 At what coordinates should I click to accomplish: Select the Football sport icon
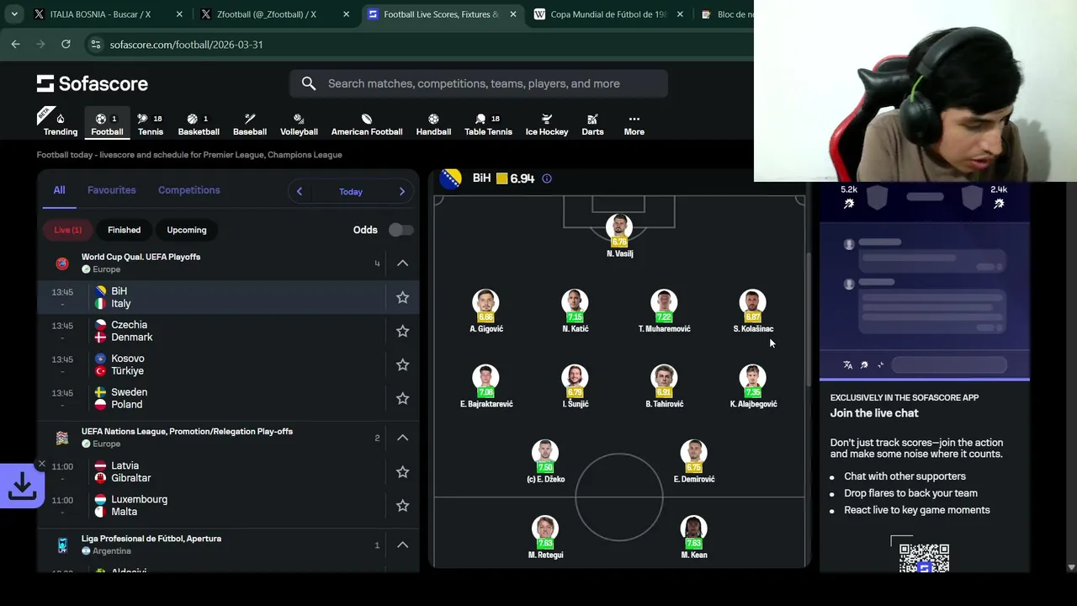point(107,123)
